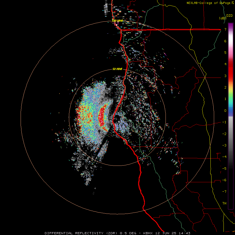Click the 7 value on color scale
235x235 pixels.
click(225, 29)
